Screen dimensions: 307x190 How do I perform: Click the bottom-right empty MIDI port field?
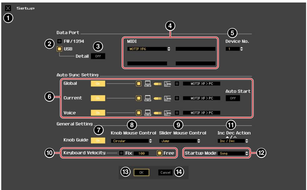(x=195, y=63)
